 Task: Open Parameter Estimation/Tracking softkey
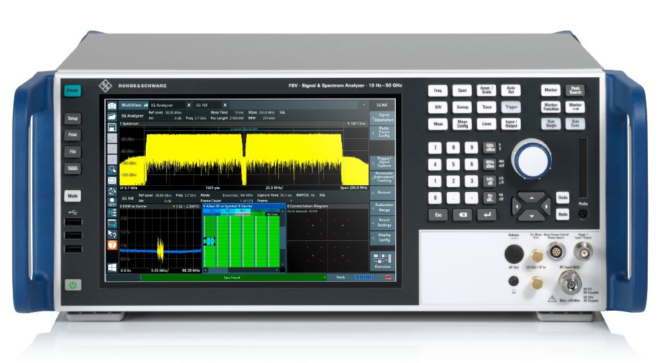[382, 177]
